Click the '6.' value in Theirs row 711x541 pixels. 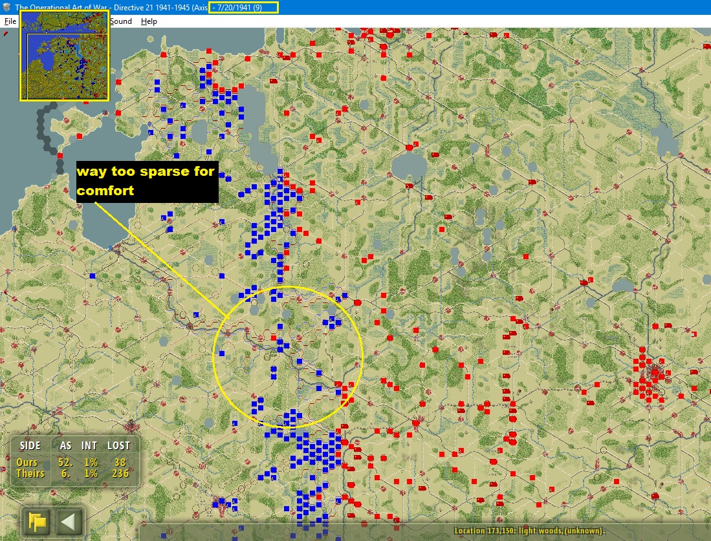click(66, 474)
